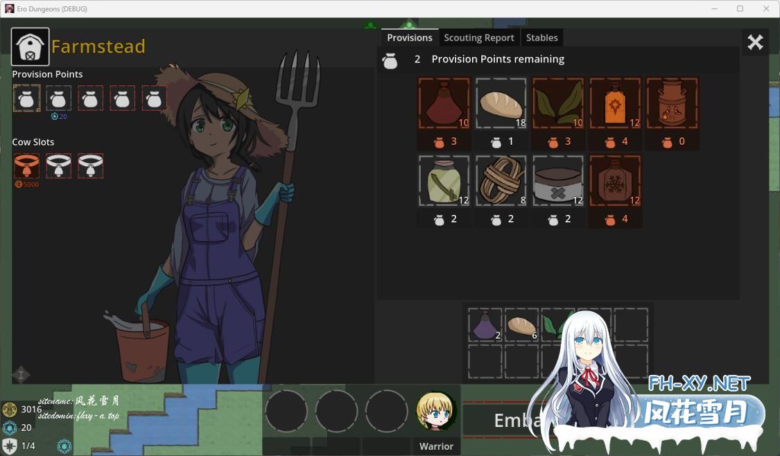Screen dimensions: 780x456
Task: Select the bread loaf provision costing 1
Action: (501, 103)
